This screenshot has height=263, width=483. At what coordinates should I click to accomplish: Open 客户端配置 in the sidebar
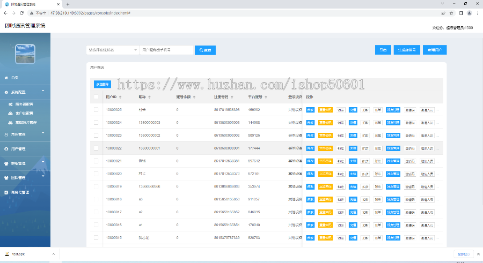[x=24, y=113]
